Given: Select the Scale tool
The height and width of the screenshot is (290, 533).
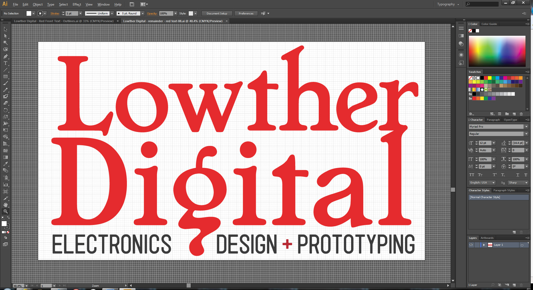Looking at the screenshot, I should (x=6, y=117).
